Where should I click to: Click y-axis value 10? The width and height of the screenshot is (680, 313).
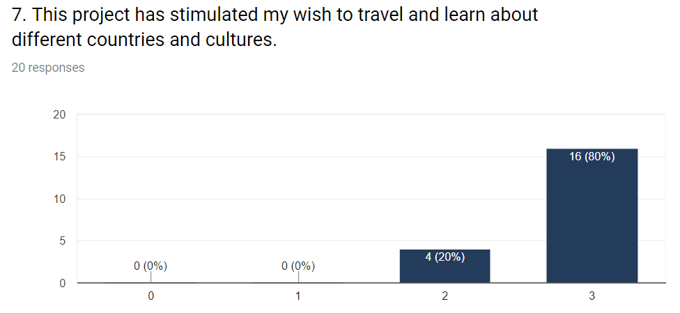point(59,199)
